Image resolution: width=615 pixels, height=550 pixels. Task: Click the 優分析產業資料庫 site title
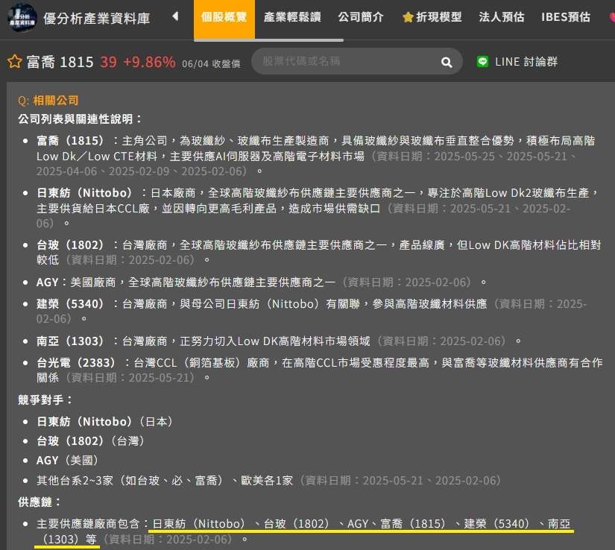tap(96, 19)
